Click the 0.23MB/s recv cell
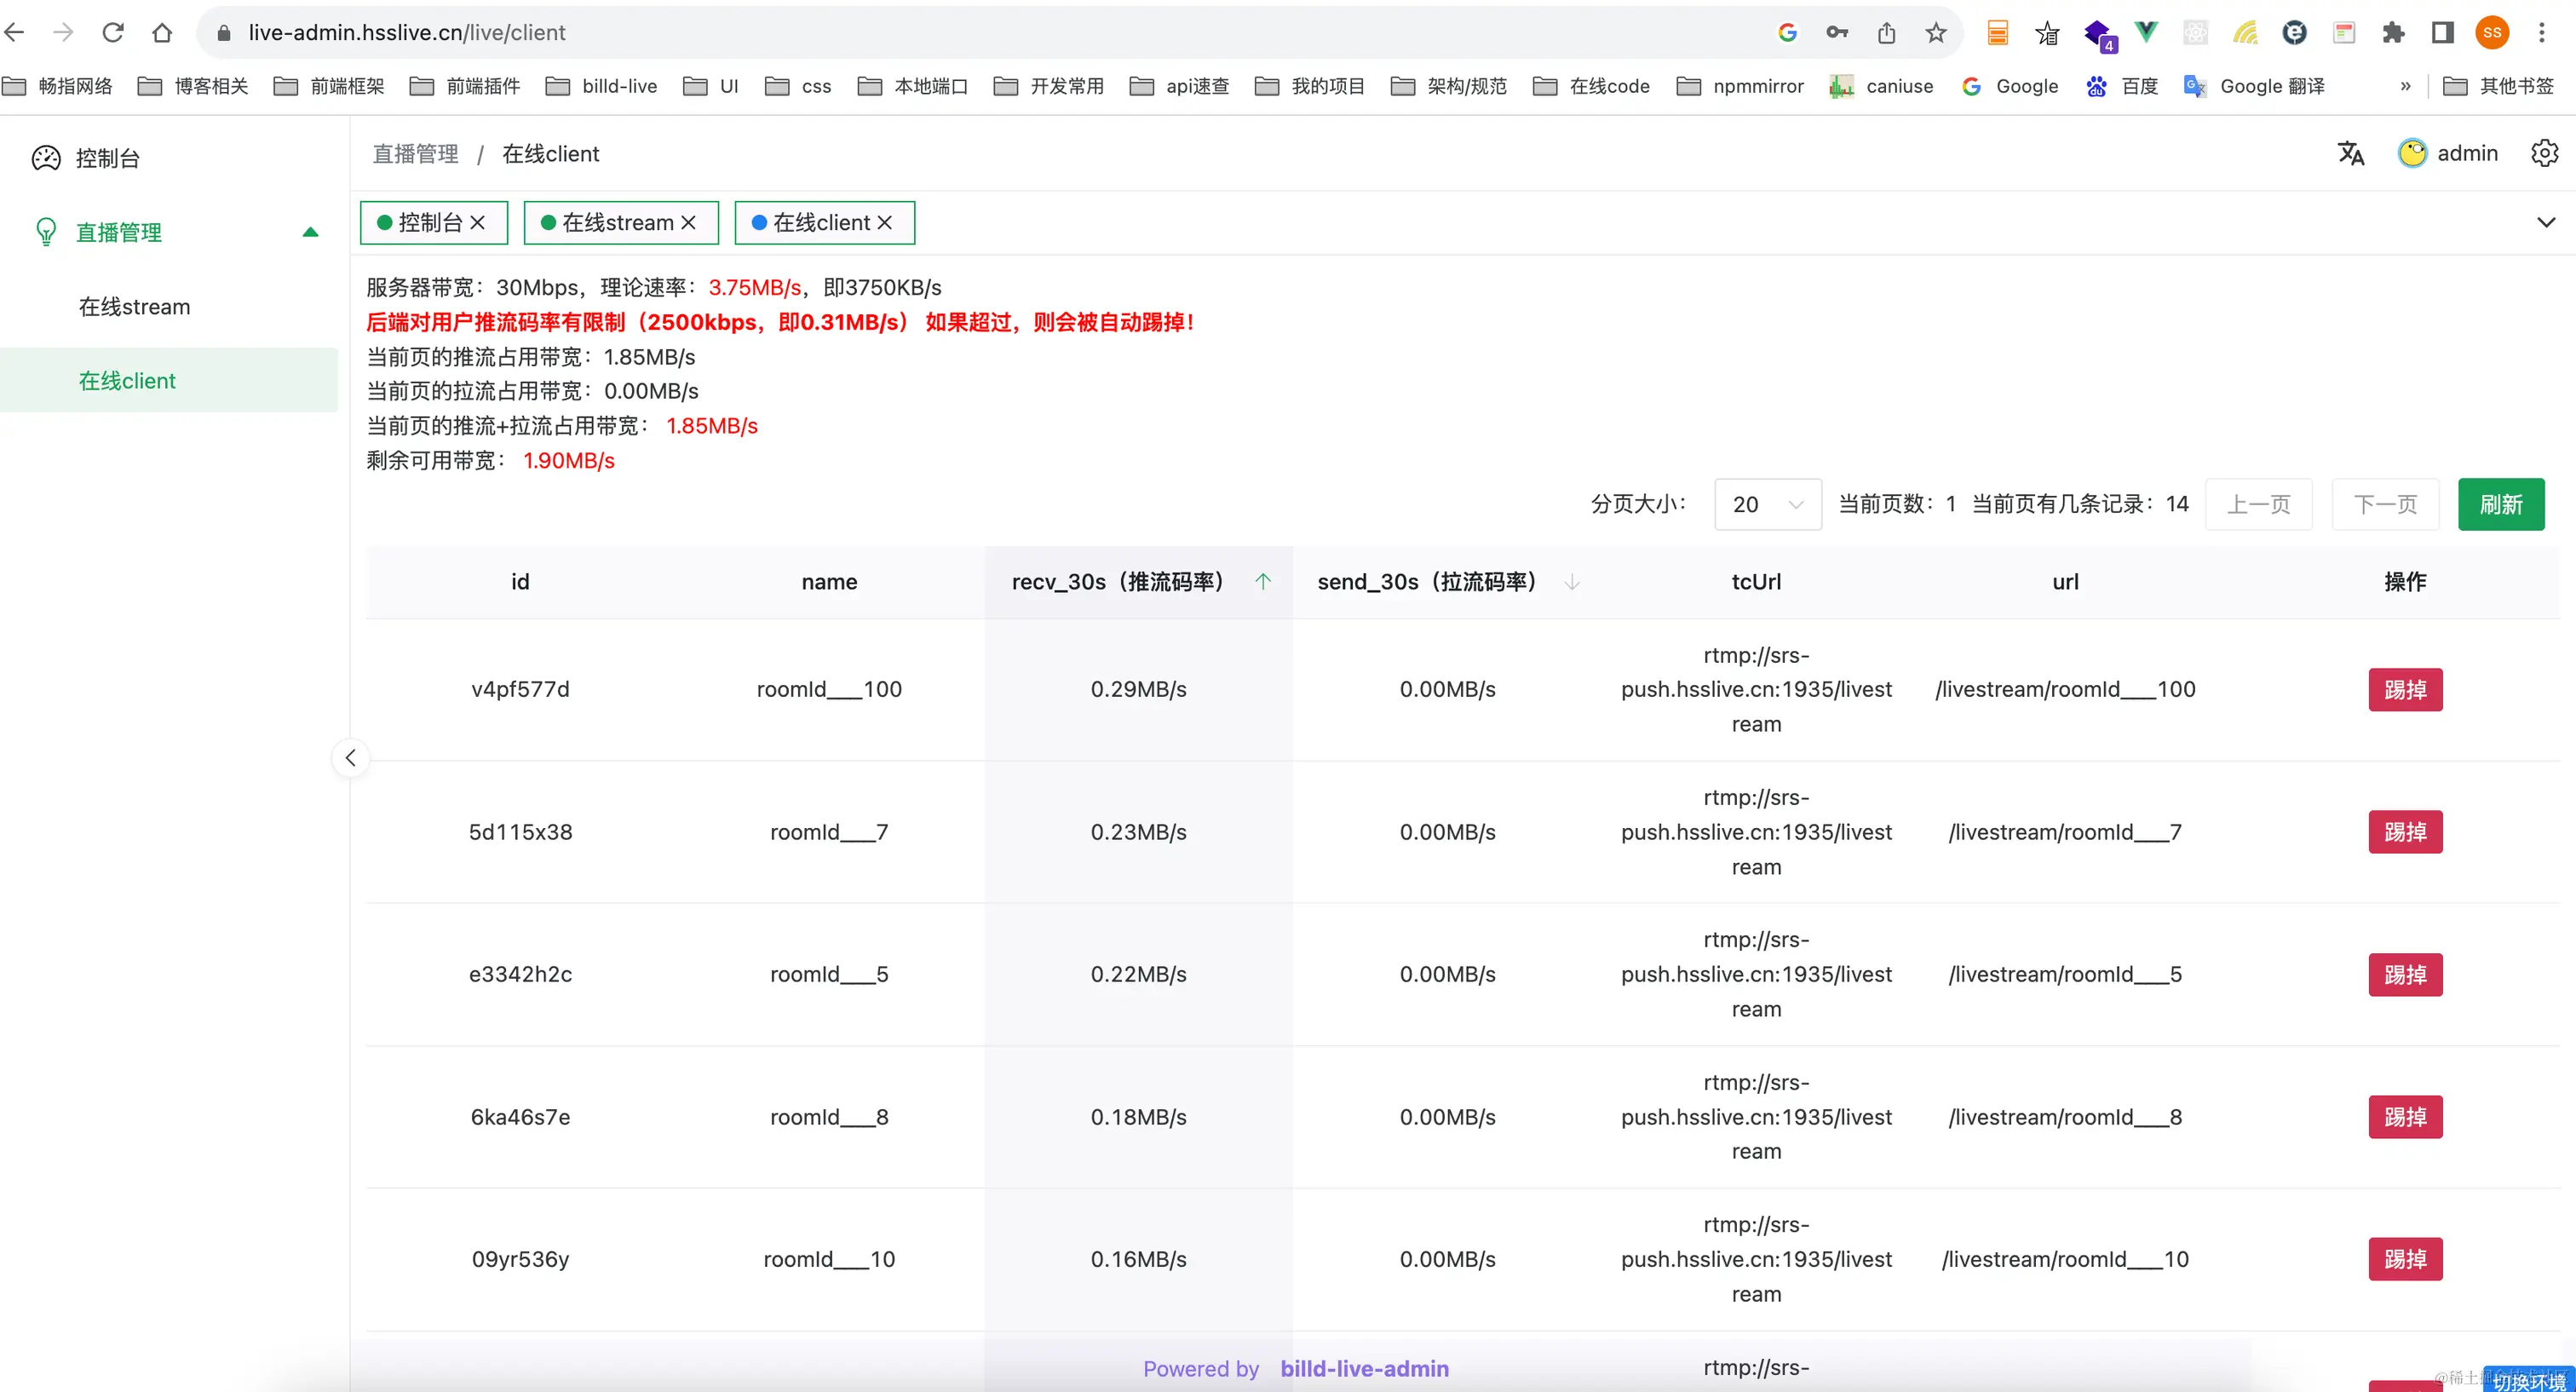Image resolution: width=2576 pixels, height=1392 pixels. click(1138, 832)
